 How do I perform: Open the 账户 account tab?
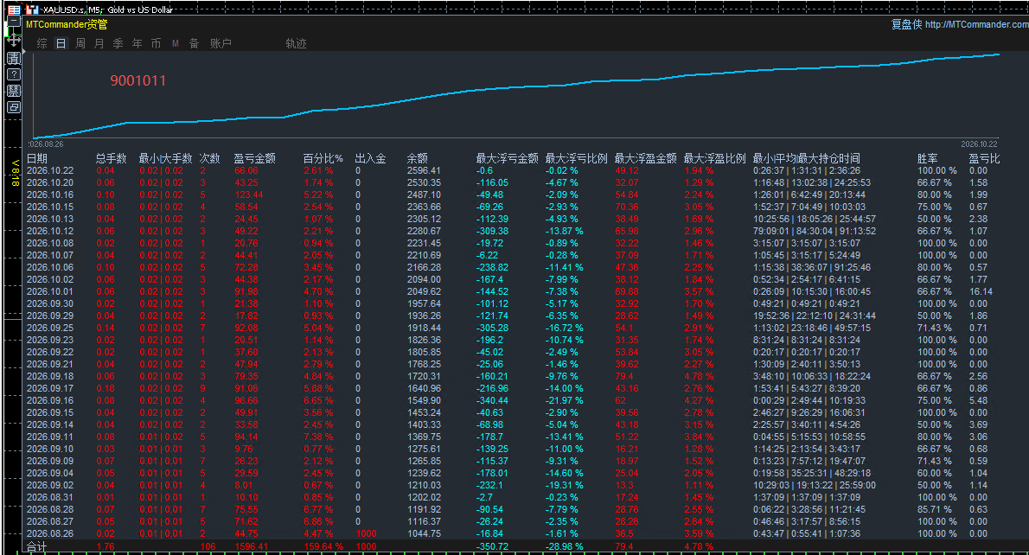pyautogui.click(x=220, y=43)
